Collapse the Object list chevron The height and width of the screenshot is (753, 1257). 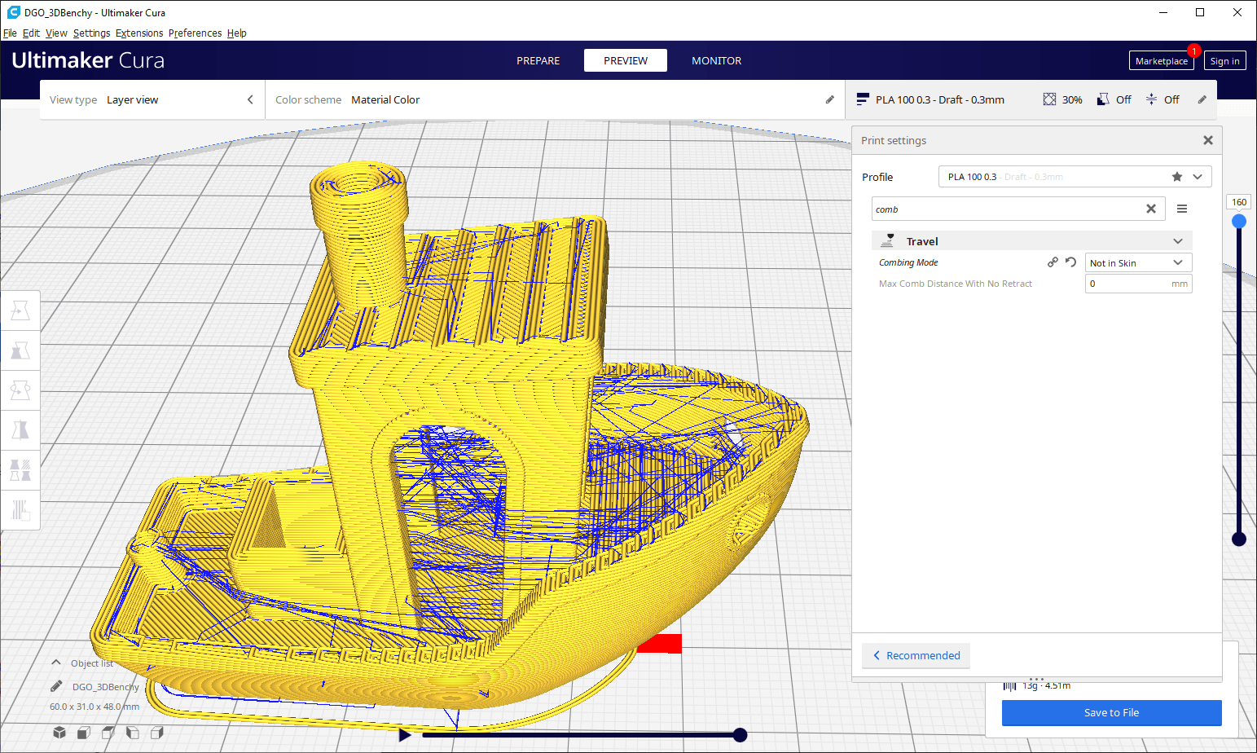pos(56,663)
